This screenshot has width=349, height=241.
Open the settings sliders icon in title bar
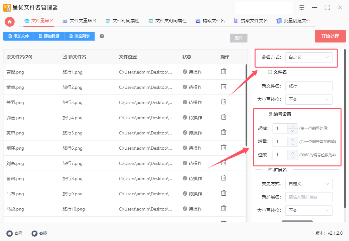tap(302, 8)
